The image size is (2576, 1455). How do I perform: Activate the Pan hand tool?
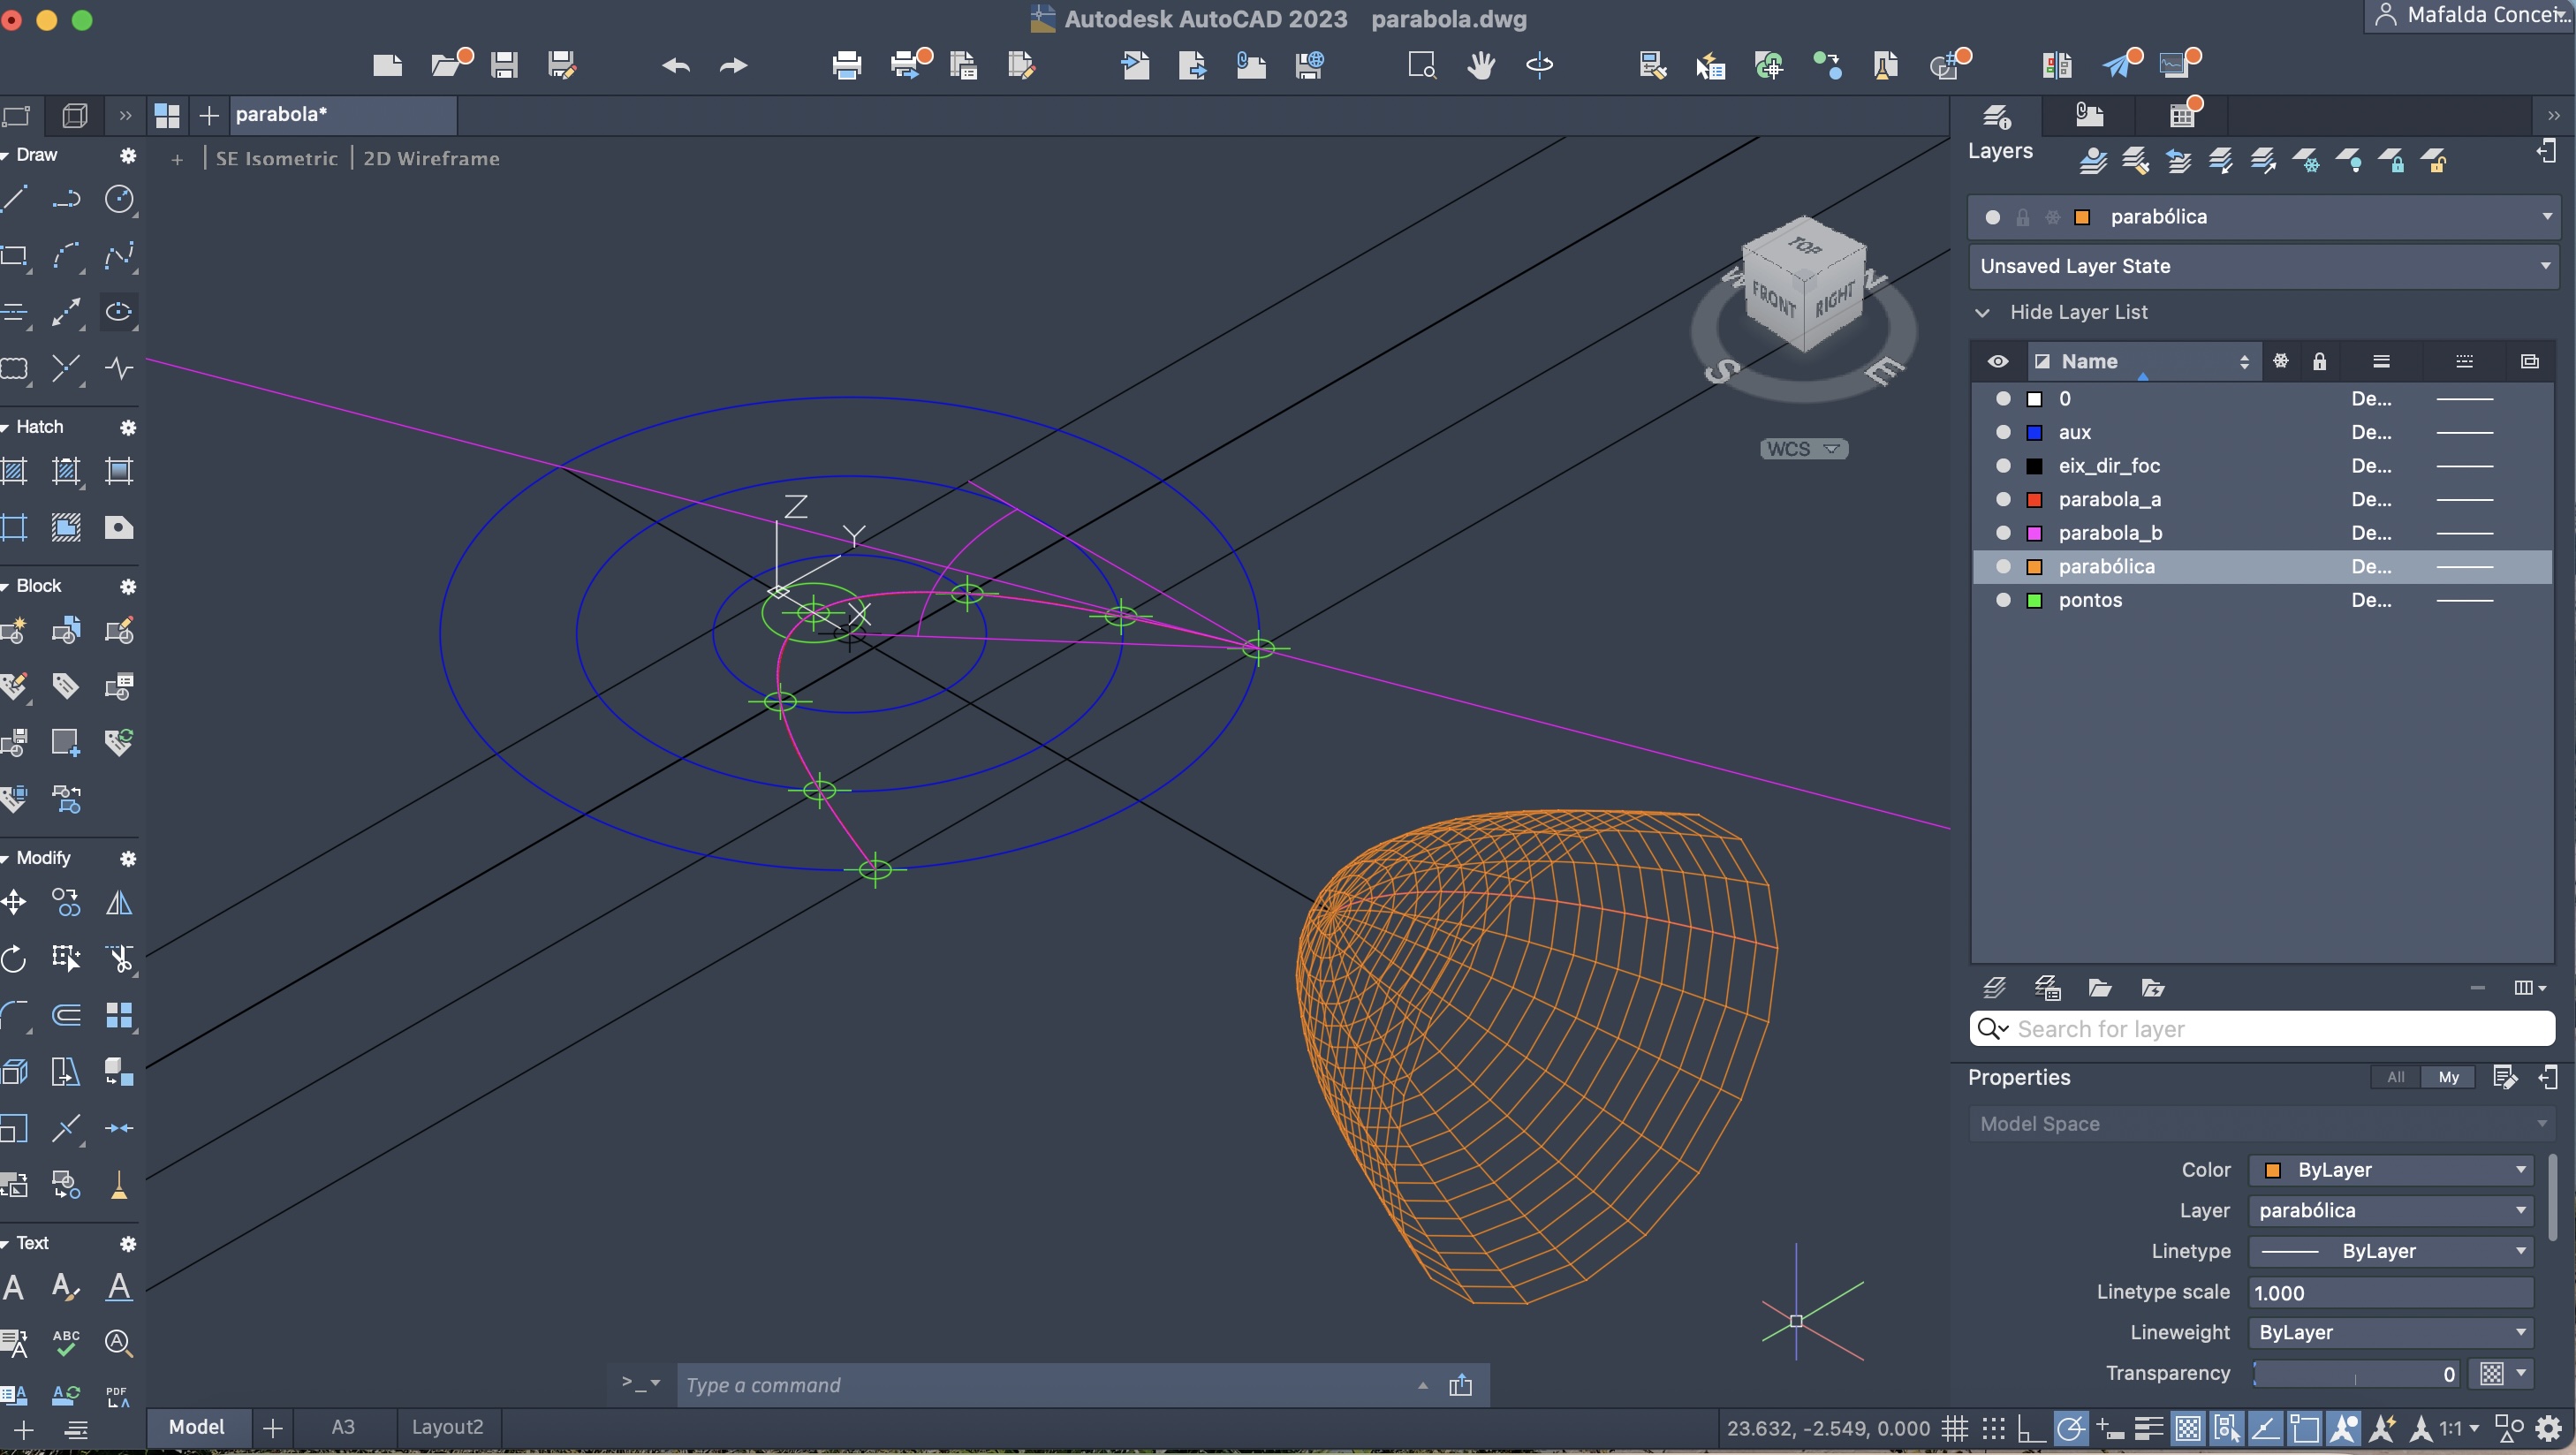coord(1480,66)
